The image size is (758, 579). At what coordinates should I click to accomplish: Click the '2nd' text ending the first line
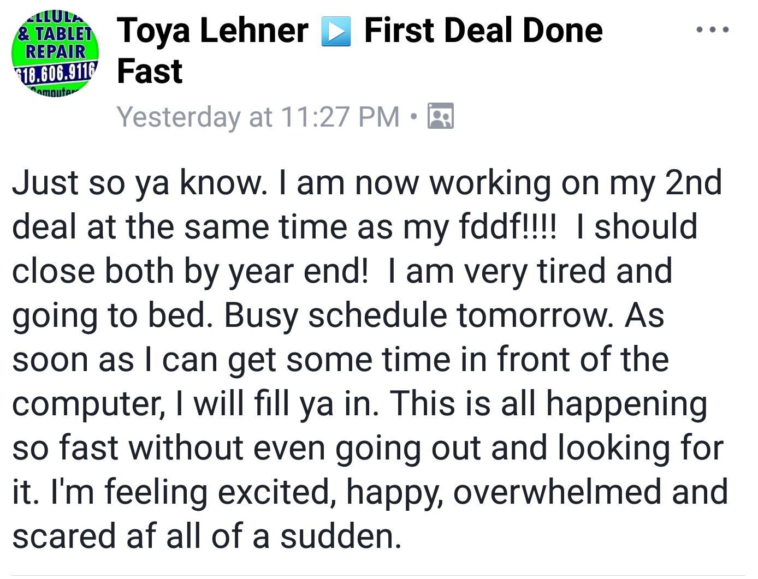(694, 182)
